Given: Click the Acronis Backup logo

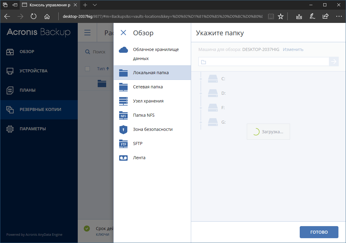Looking at the screenshot, I should coord(39,32).
